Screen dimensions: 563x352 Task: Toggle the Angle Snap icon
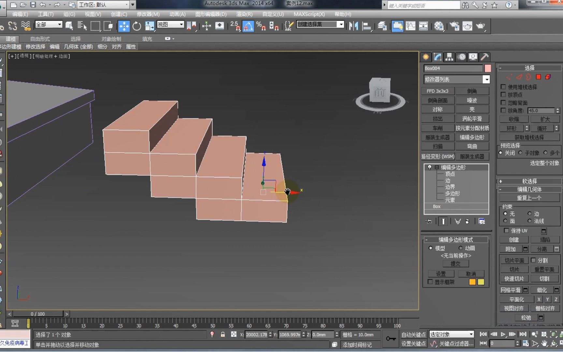[248, 26]
